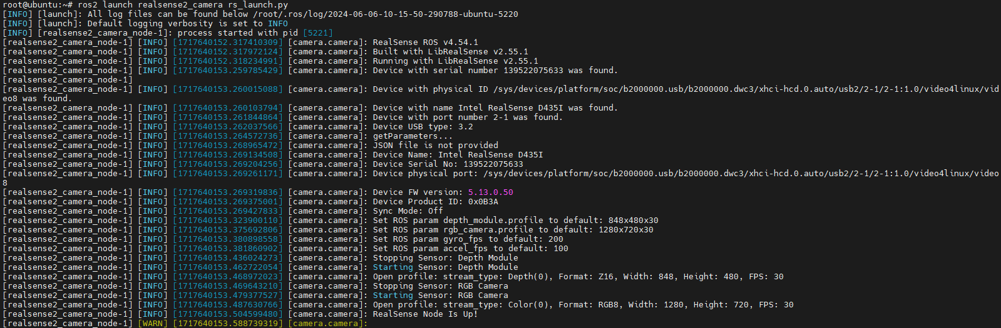Click the Stopping Sensor: RGB Camera line

coord(440,286)
